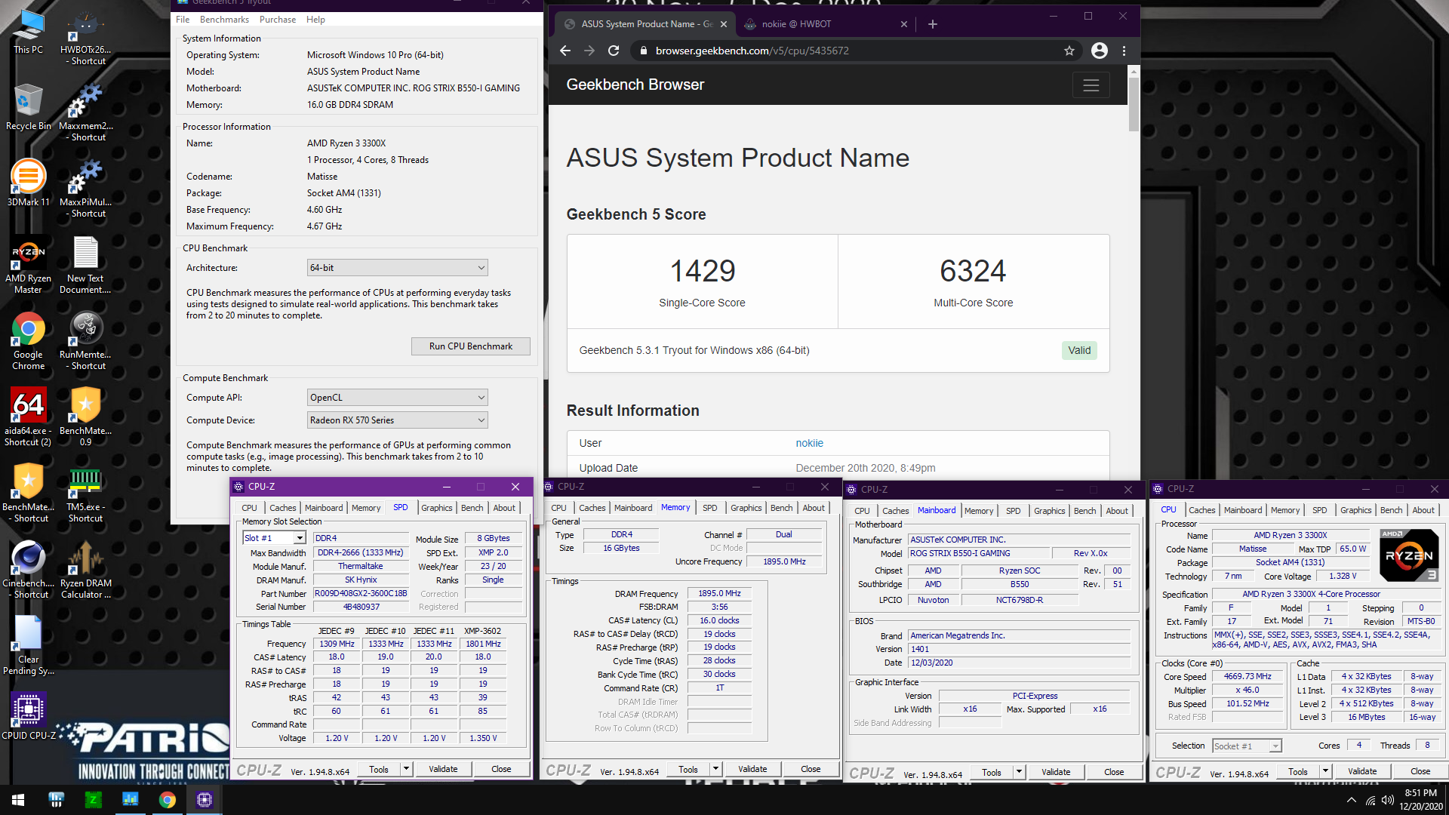The image size is (1449, 815).
Task: Click Windows Start button
Action: [18, 800]
